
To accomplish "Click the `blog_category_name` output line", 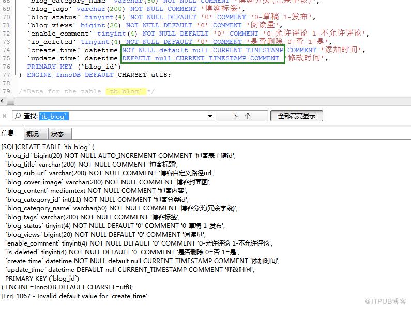I will coord(121,208).
